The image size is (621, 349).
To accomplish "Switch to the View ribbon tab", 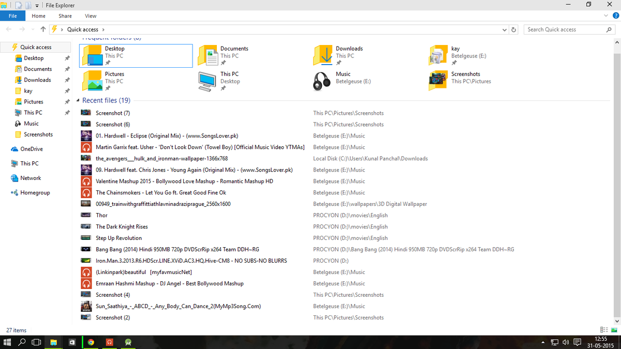I will pos(91,16).
